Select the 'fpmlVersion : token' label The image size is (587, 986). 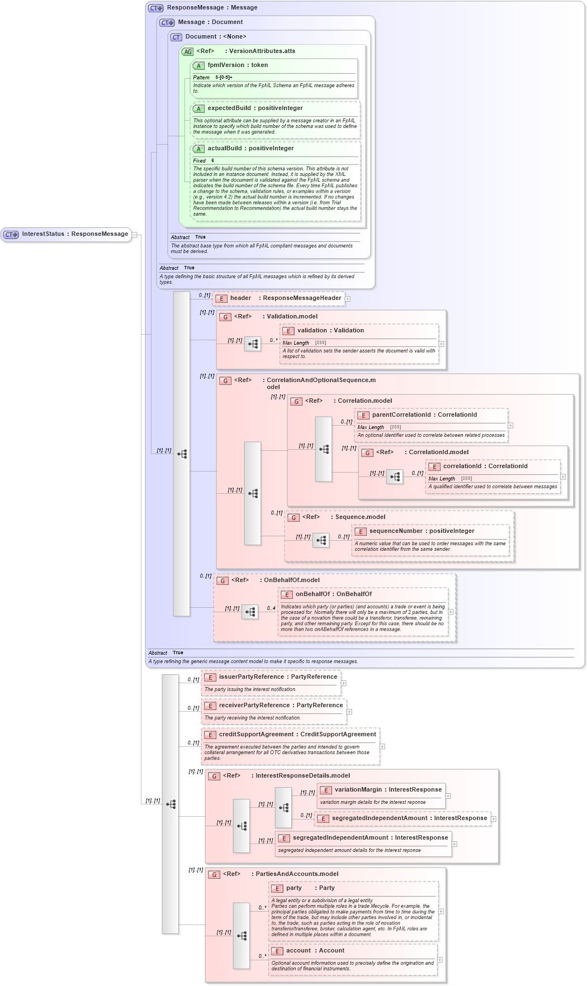pyautogui.click(x=238, y=65)
